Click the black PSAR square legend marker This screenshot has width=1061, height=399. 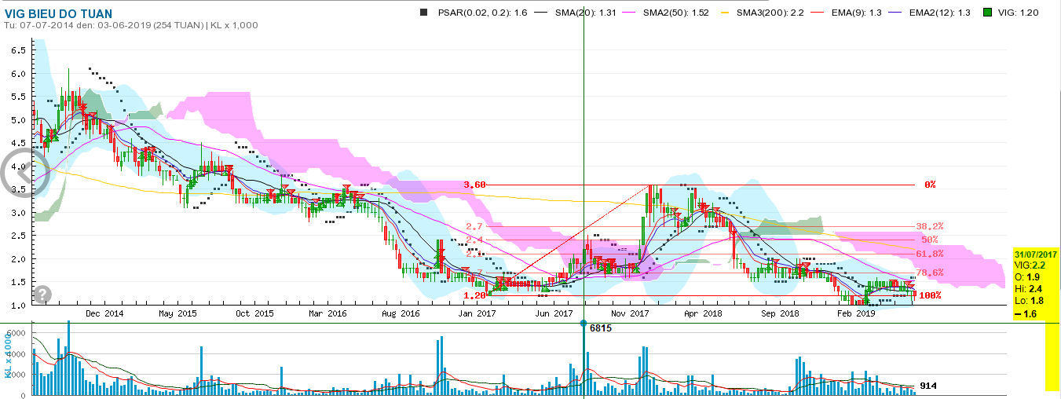point(424,13)
